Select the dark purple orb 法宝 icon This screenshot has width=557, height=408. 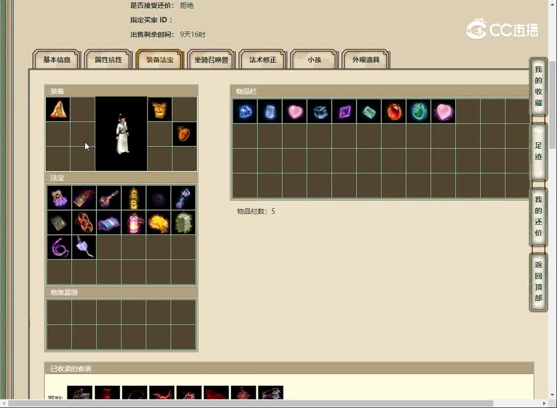click(158, 198)
